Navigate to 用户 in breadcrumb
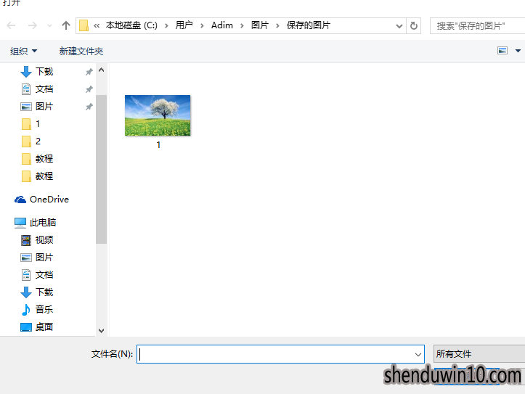This screenshot has width=525, height=394. (184, 25)
